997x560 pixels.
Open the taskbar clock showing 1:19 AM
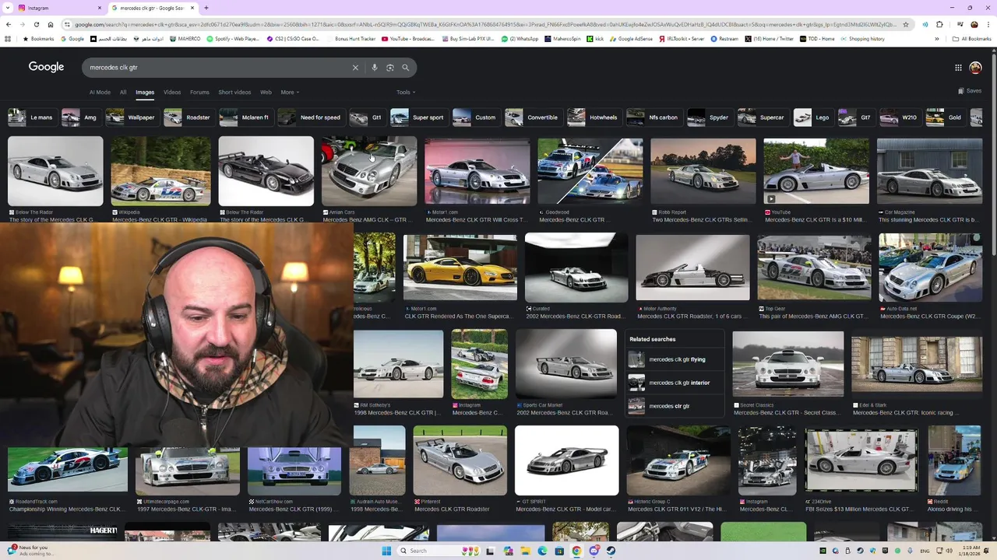coord(969,551)
